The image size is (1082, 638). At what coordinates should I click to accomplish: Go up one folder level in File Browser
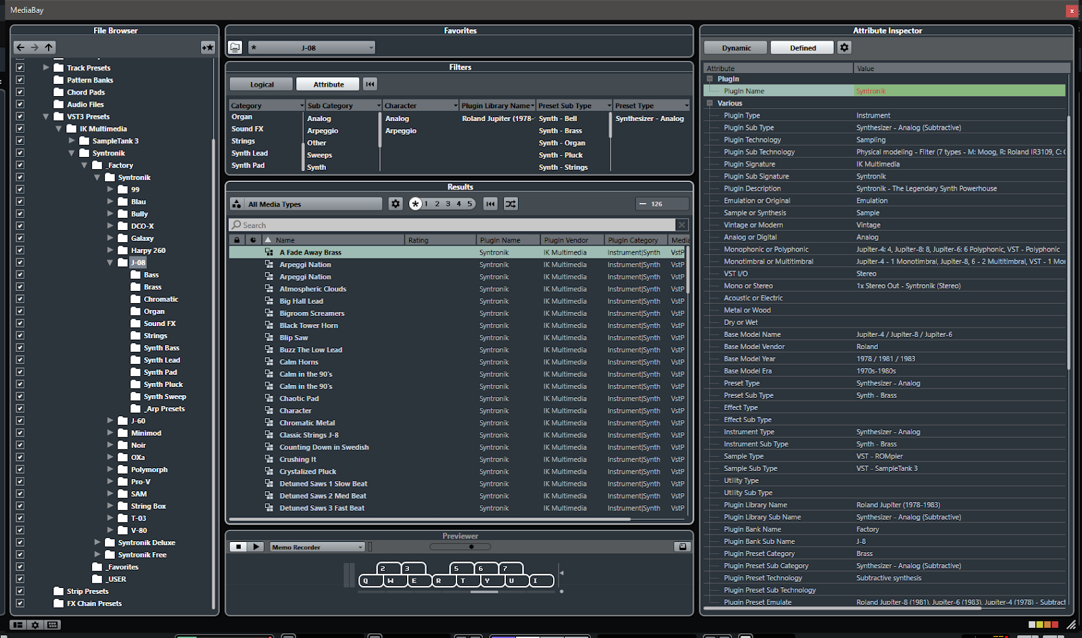pos(49,47)
